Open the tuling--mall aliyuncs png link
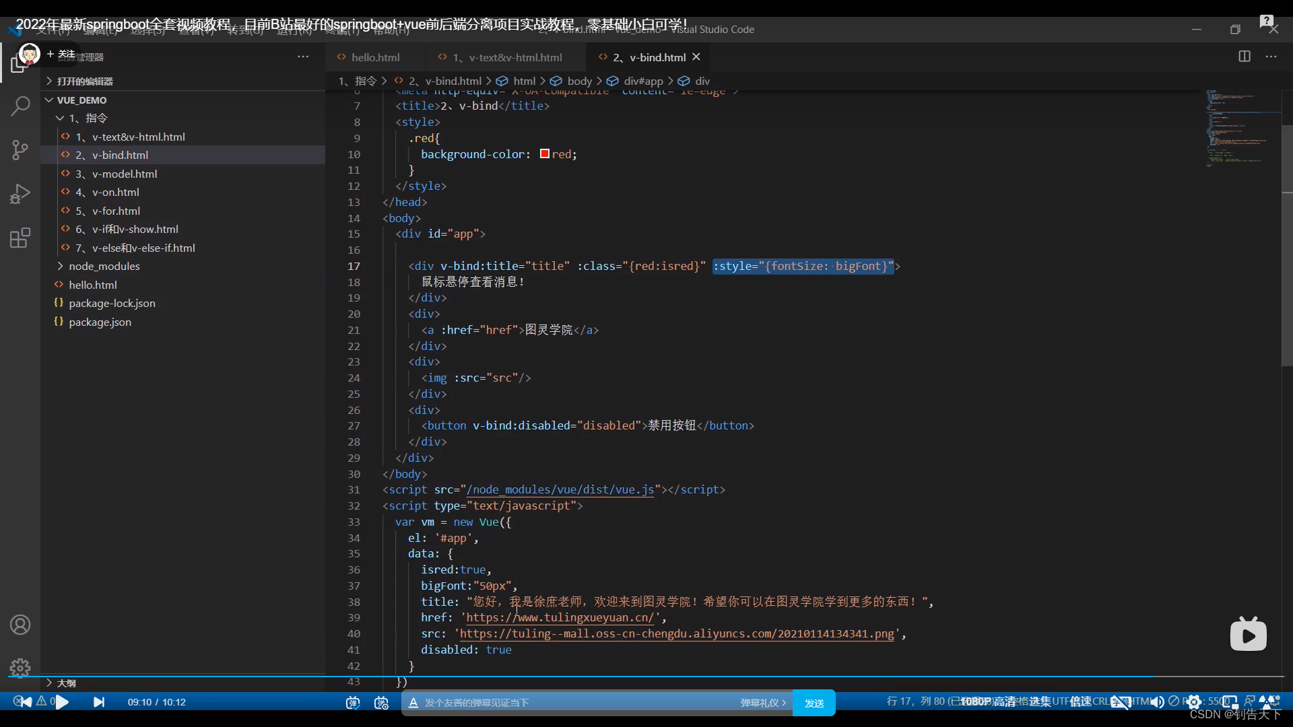This screenshot has width=1293, height=727. click(677, 633)
